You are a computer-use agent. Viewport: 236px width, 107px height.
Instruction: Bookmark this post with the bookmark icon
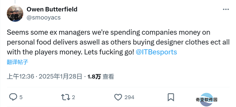[171, 97]
